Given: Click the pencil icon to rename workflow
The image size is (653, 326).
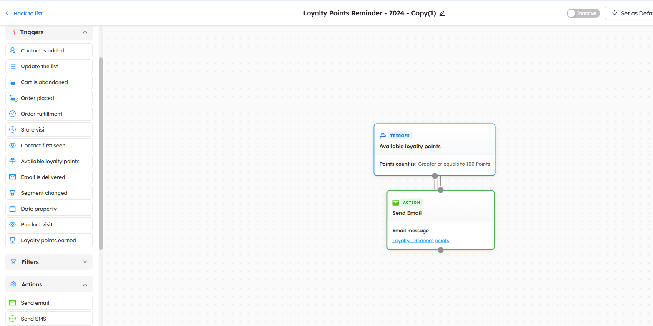Looking at the screenshot, I should (x=442, y=13).
